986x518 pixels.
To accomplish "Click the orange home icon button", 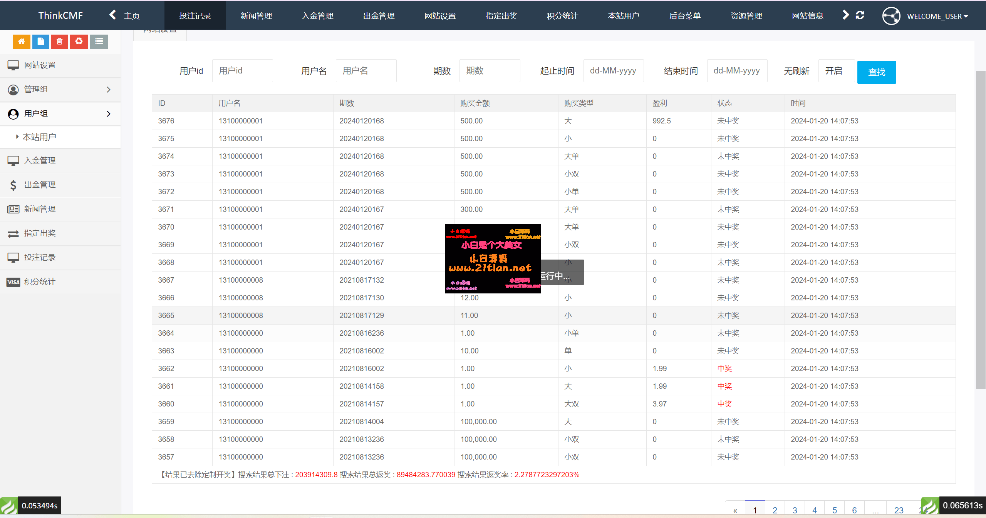I will (x=21, y=42).
